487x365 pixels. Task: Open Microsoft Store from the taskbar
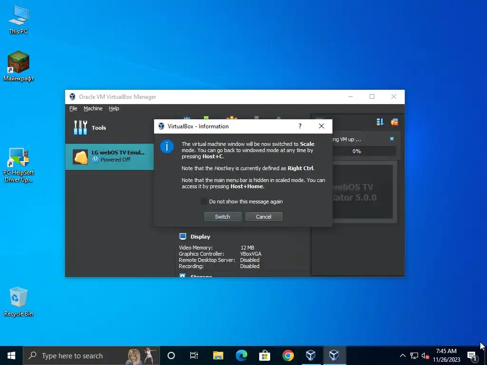click(x=264, y=355)
